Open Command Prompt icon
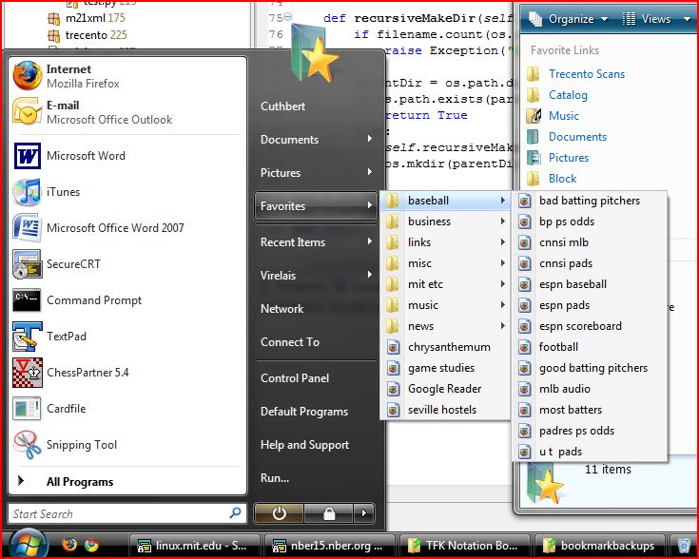The width and height of the screenshot is (699, 559). coord(28,300)
